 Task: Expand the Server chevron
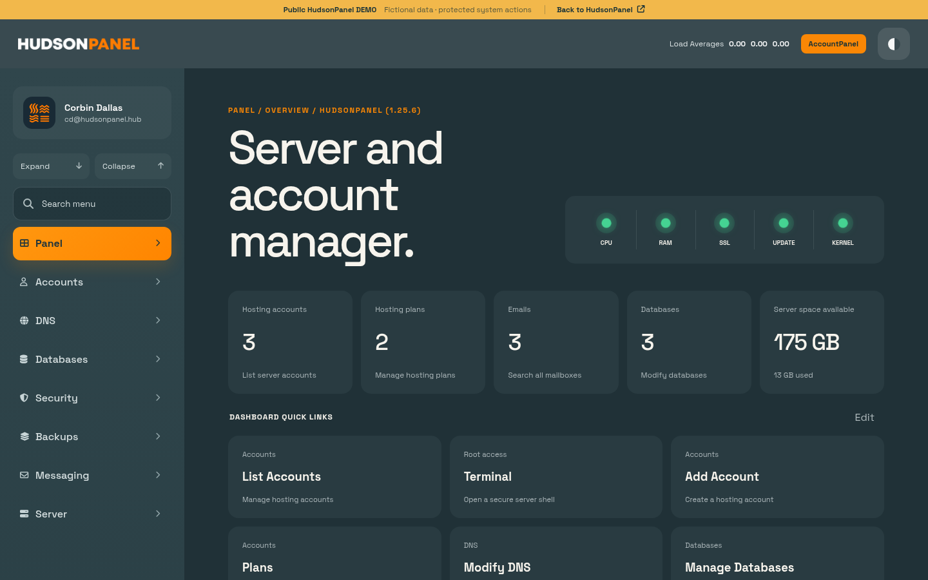pyautogui.click(x=158, y=514)
